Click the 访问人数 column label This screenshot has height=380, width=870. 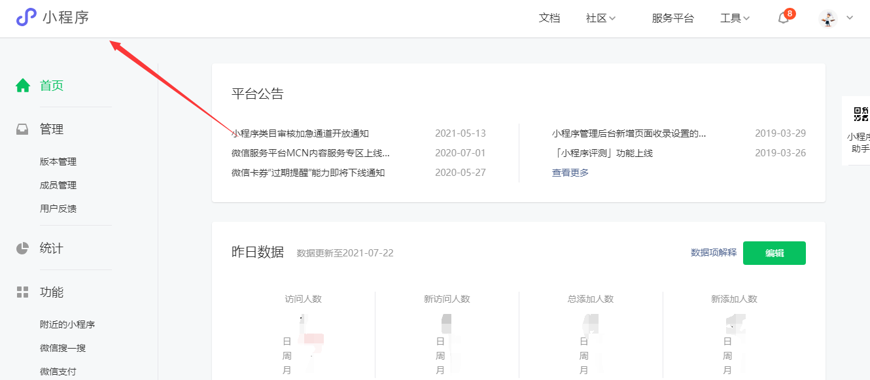304,299
